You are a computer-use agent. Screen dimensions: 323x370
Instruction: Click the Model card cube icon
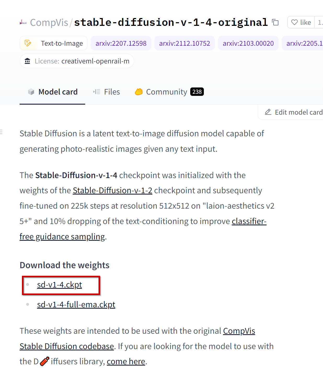click(31, 92)
